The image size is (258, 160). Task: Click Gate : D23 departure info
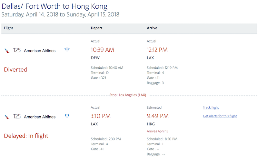[x=98, y=78]
